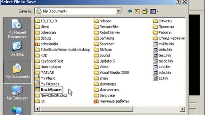The image size is (205, 115).
Task: Select the My Music folder
Action: pos(45,78)
